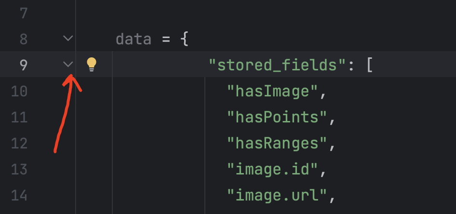Click line number 14 in the gutter
This screenshot has width=456, height=214.
[19, 195]
